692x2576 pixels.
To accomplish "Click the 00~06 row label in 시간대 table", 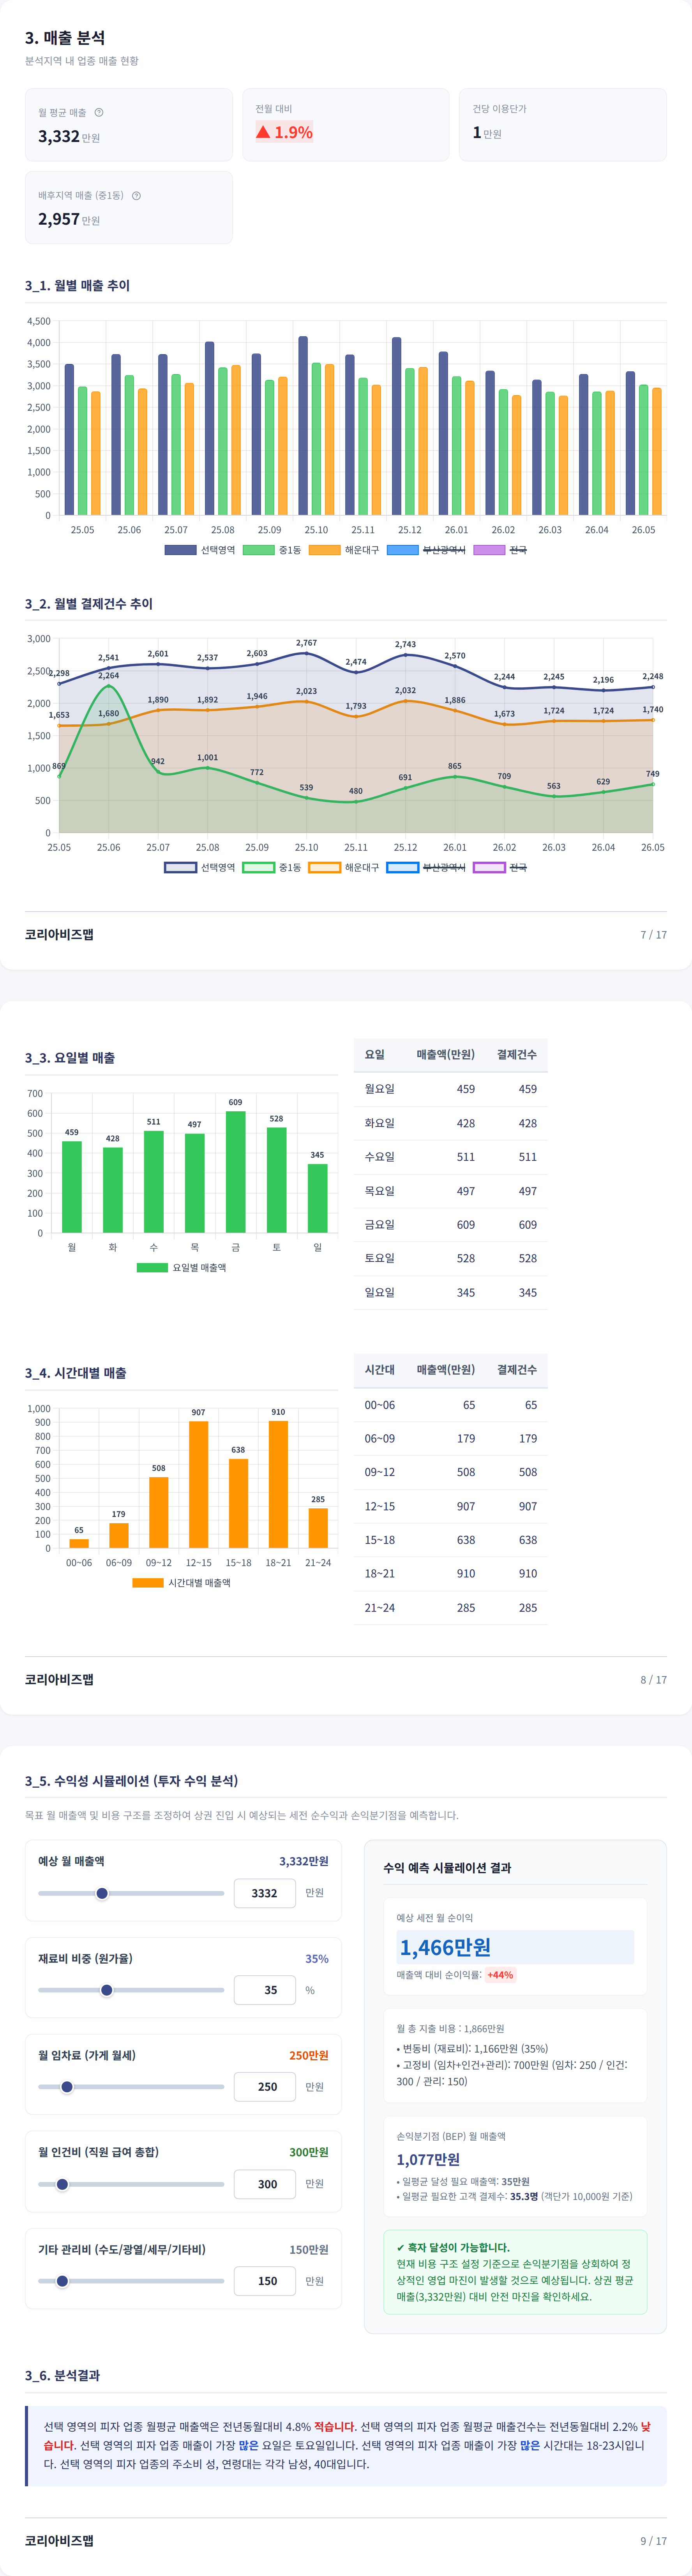I will click(380, 1405).
